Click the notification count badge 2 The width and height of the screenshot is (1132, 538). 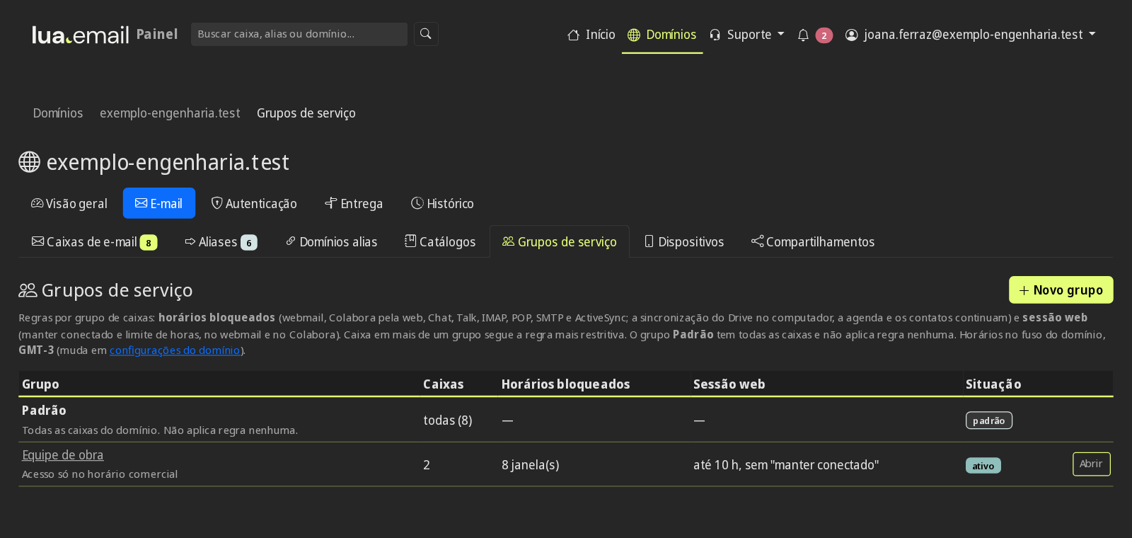point(824,35)
